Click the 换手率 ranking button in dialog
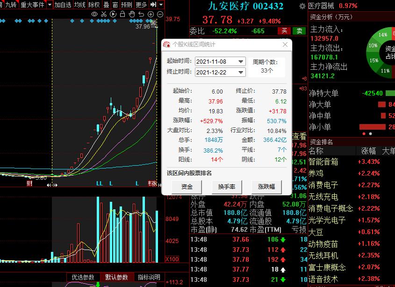This screenshot has height=287, width=395. point(227,187)
